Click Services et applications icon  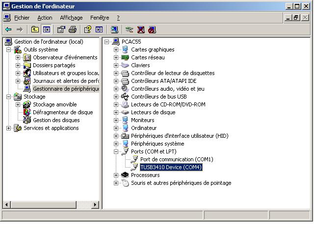18,128
